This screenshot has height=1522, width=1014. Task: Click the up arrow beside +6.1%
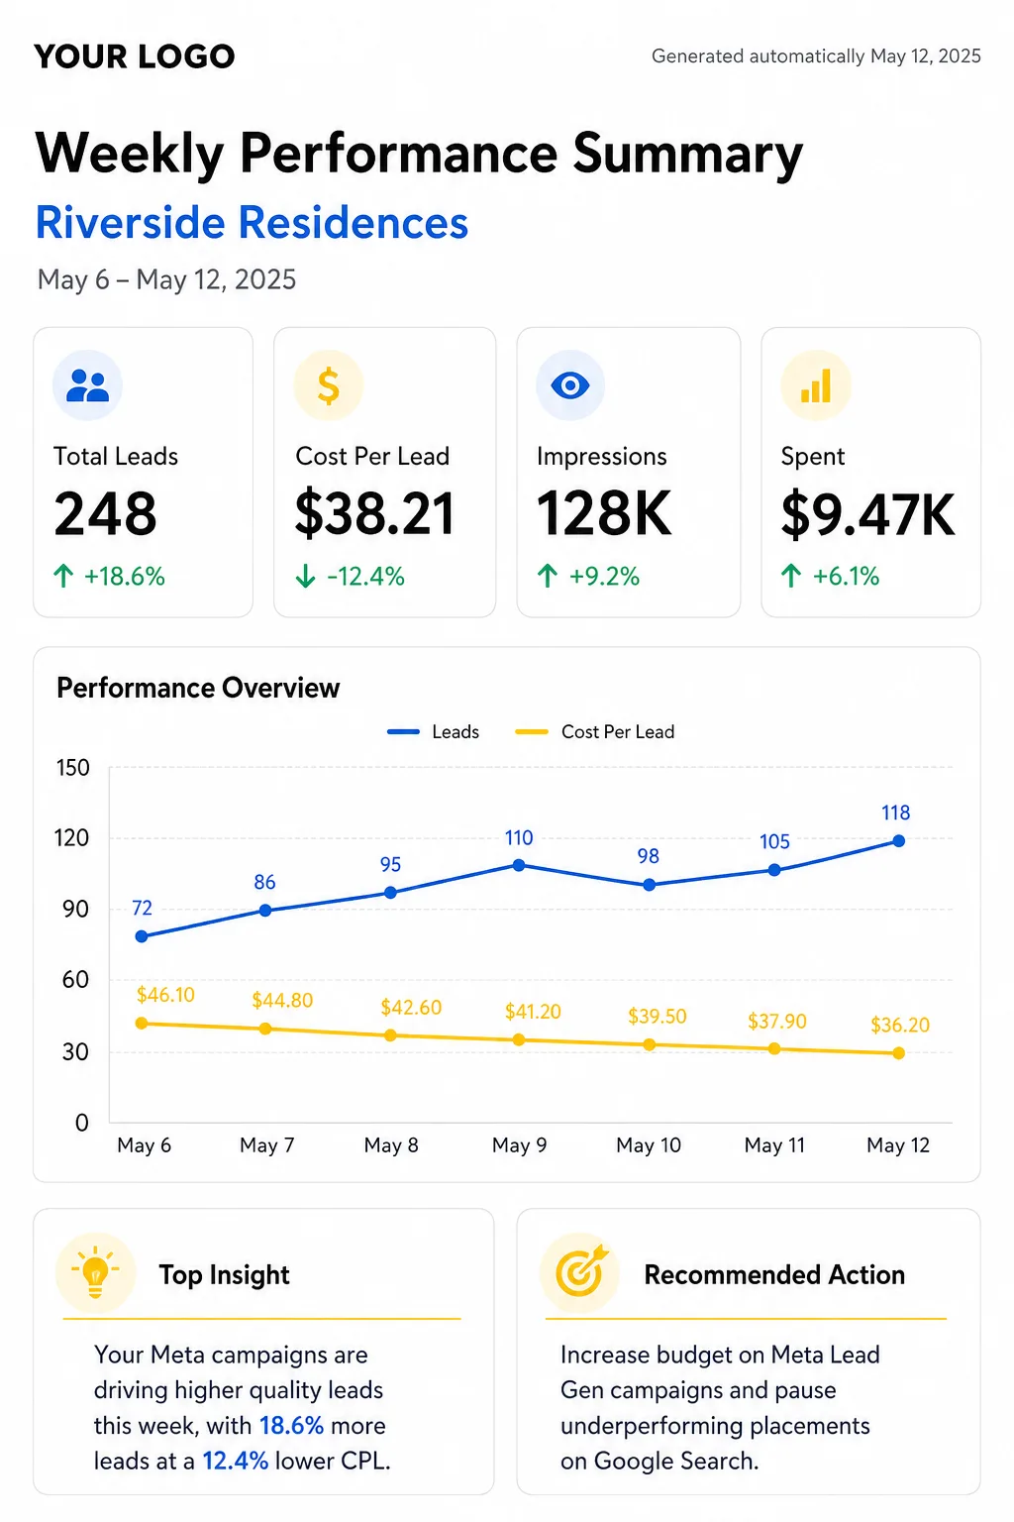tap(791, 576)
